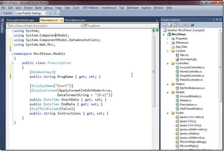
Task: Collapse the Helpers folder
Action: click(x=168, y=84)
